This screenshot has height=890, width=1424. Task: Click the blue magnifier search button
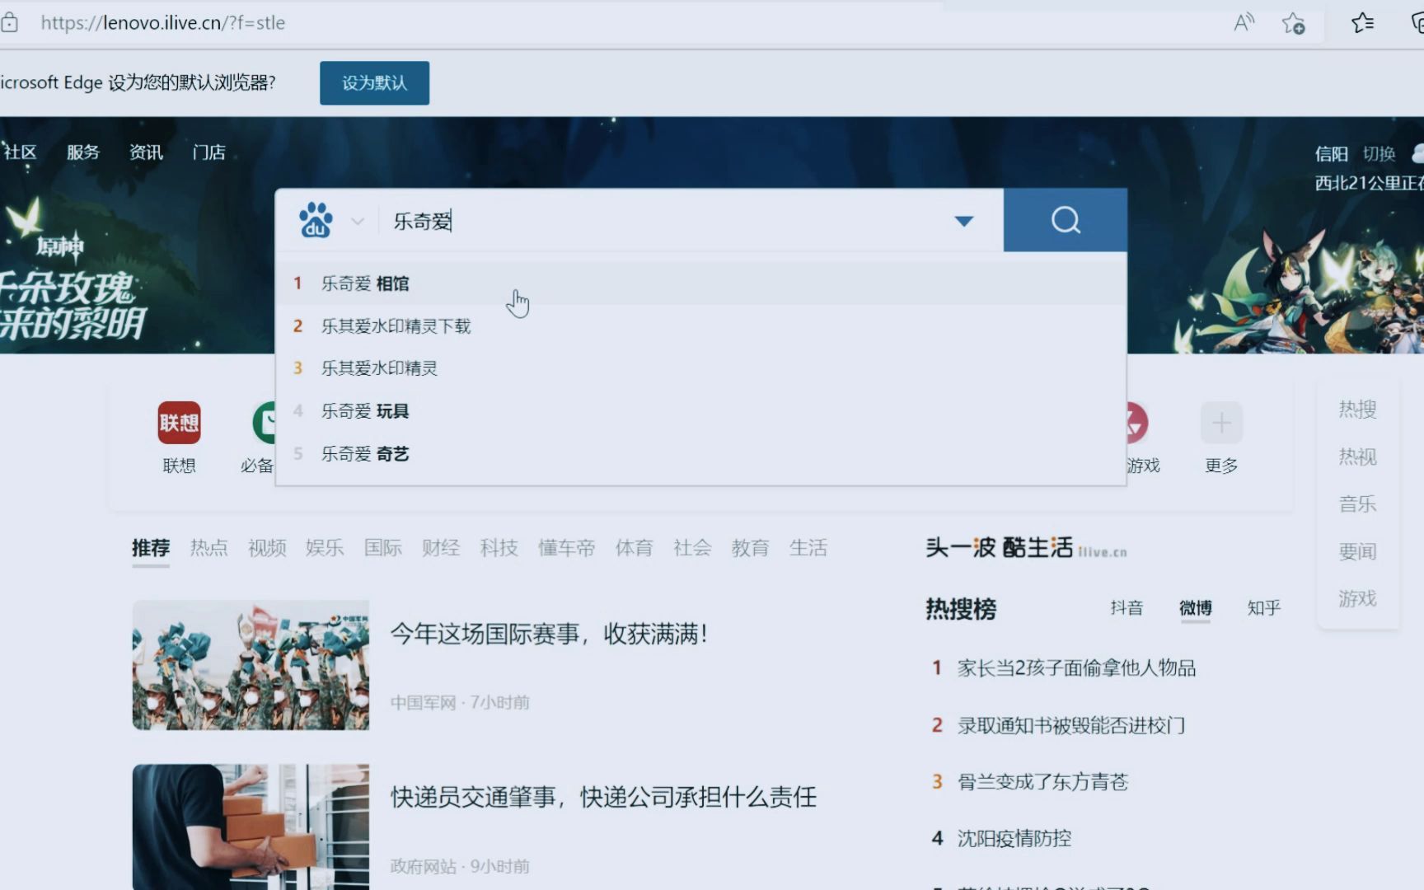tap(1065, 220)
